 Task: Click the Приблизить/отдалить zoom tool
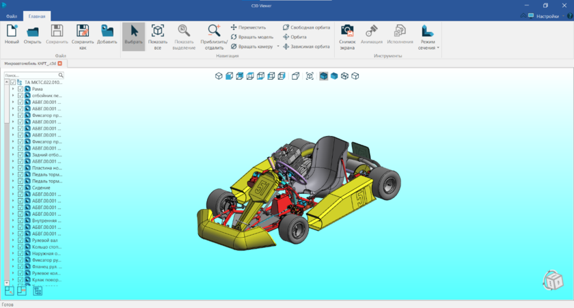pyautogui.click(x=214, y=31)
